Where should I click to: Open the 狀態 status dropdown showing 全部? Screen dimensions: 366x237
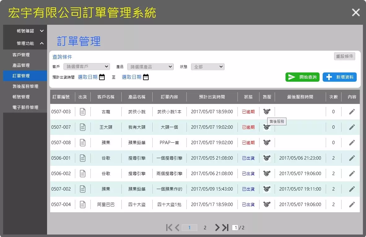(207, 66)
